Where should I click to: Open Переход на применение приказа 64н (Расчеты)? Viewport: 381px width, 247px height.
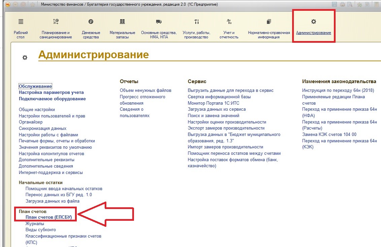[340, 125]
